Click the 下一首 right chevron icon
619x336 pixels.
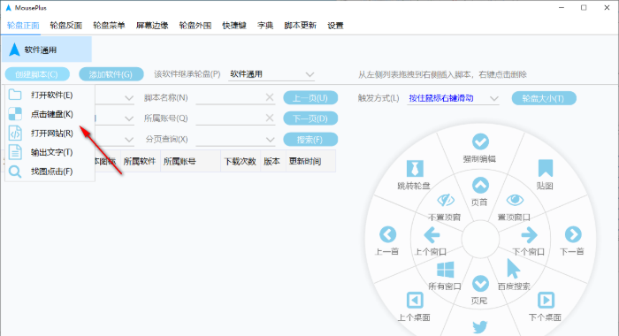[x=573, y=234]
